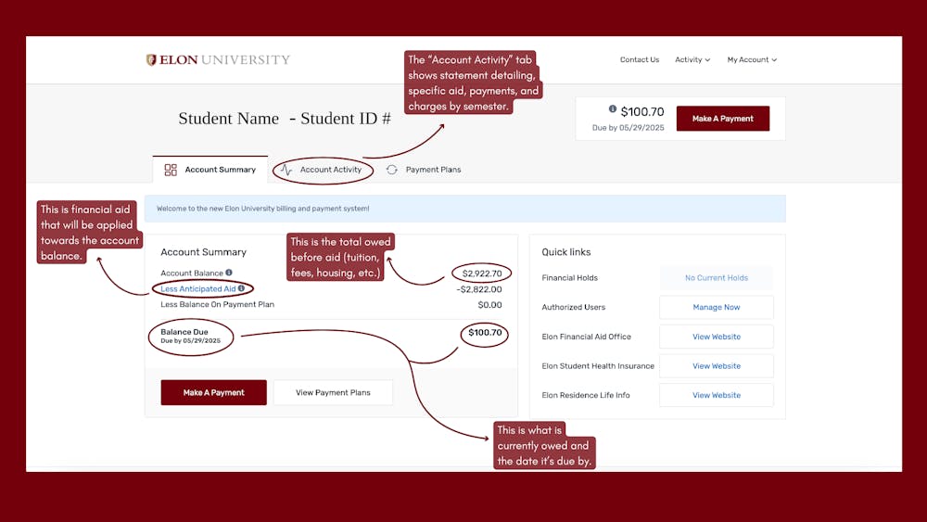927x522 pixels.
Task: Open the My Account dropdown menu
Action: [751, 60]
